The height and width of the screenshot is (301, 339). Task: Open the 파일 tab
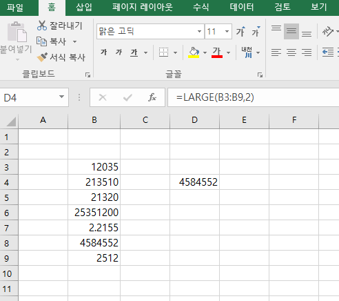tap(15, 8)
